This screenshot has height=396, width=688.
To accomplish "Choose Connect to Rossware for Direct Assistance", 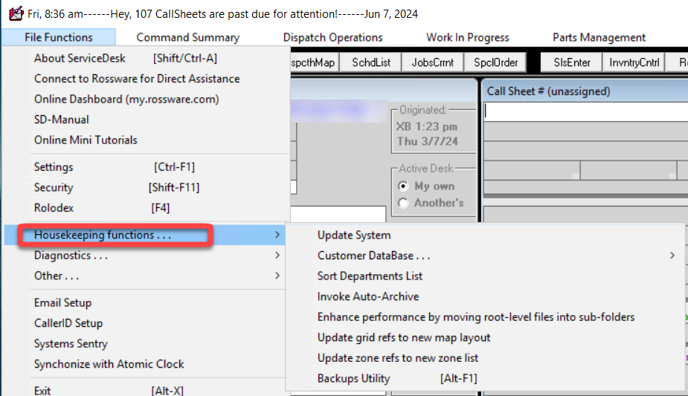I will pos(147,79).
